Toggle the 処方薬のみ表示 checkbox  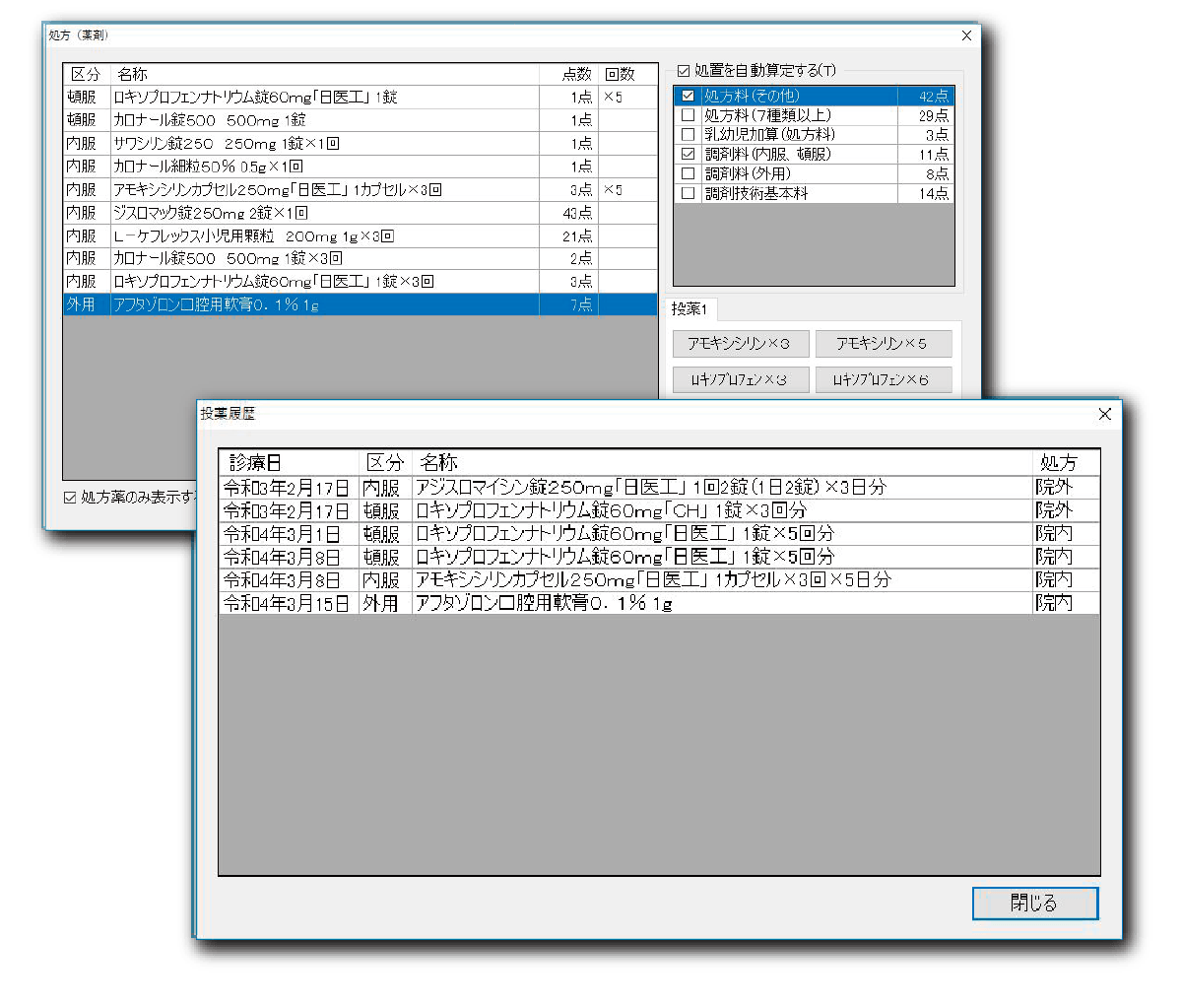coord(70,498)
